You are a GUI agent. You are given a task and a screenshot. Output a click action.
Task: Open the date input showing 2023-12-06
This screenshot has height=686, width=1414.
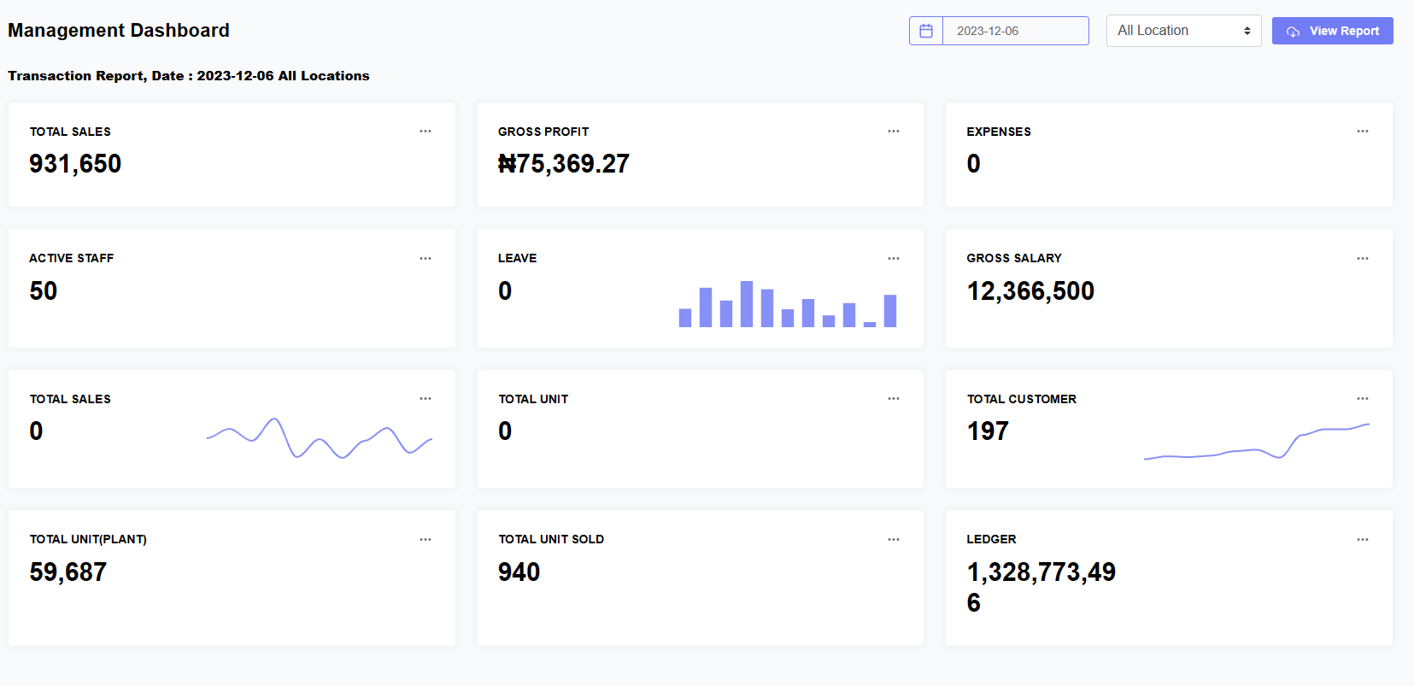1015,31
